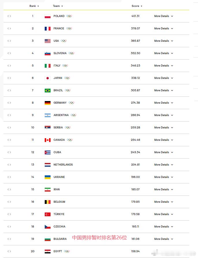Click the Poland flag icon
Screen dimensions: 198x258
tap(48, 16)
